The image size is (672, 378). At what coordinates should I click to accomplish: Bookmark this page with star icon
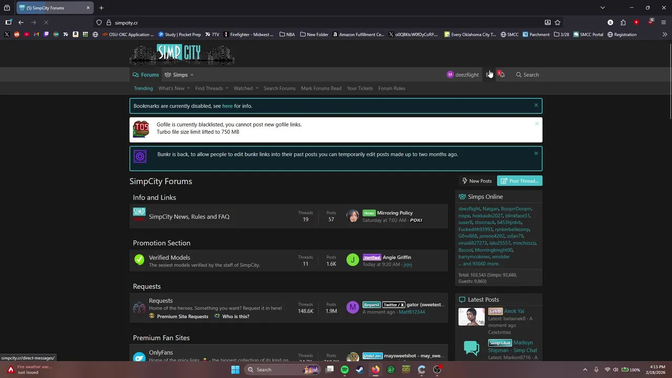pos(558,23)
